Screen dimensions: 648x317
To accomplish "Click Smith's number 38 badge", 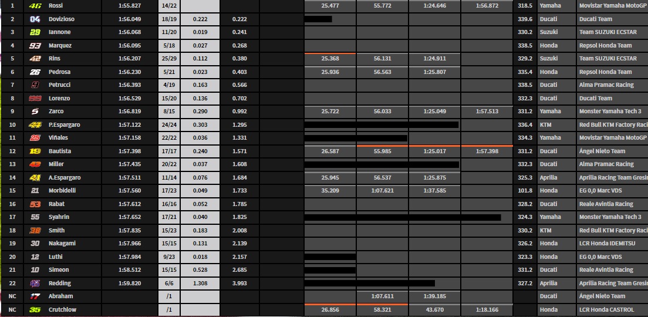I will point(35,230).
